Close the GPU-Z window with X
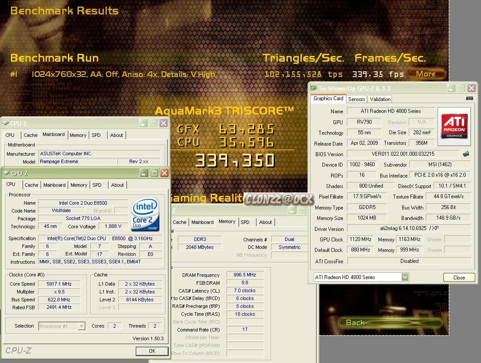The height and width of the screenshot is (363, 481). (x=471, y=88)
